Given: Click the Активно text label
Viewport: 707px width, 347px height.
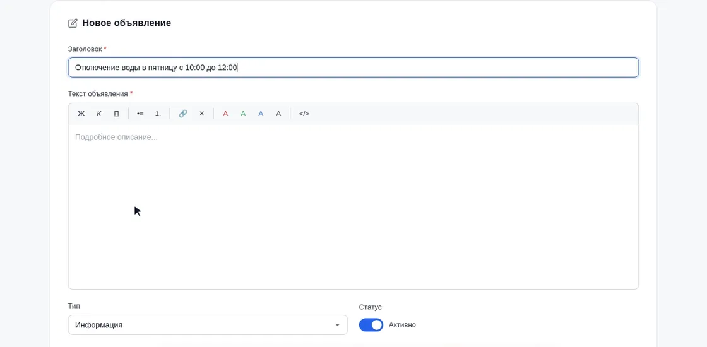Looking at the screenshot, I should [x=402, y=325].
